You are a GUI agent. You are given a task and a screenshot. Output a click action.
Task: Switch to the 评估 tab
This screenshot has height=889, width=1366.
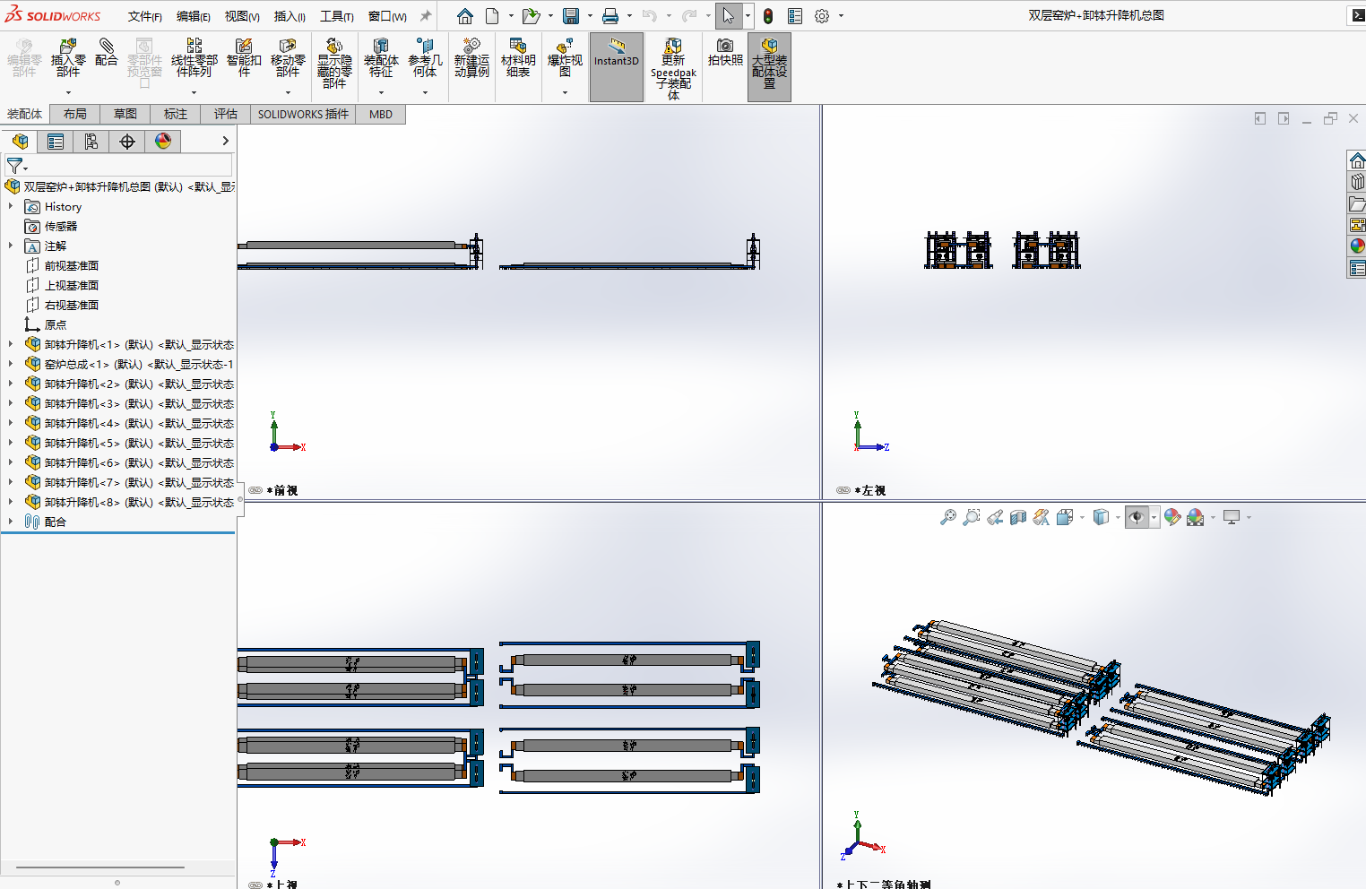point(226,114)
